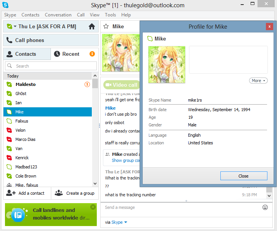The width and height of the screenshot is (277, 231).
Task: Open the Conversation menu
Action: (58, 15)
